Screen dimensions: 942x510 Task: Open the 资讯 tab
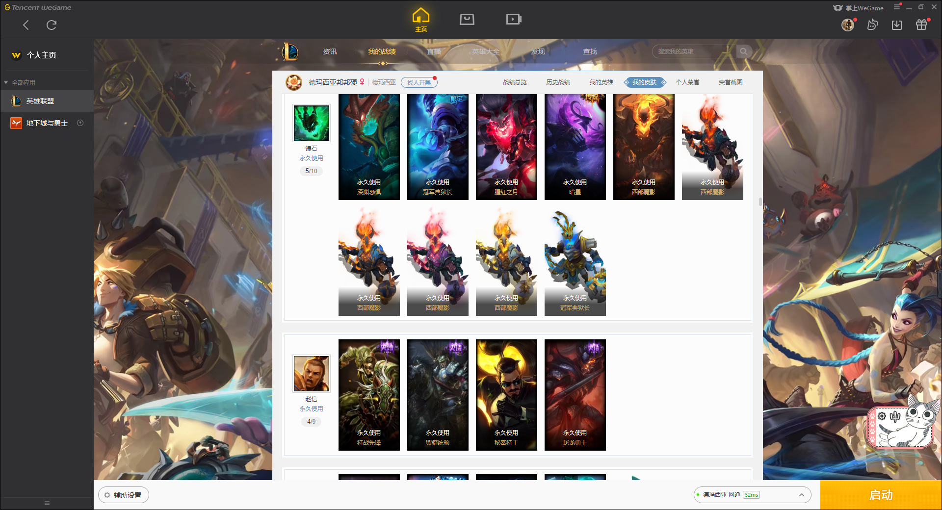click(330, 51)
